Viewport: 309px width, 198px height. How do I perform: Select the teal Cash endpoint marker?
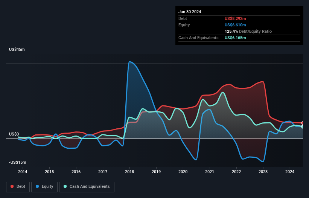click(x=303, y=127)
